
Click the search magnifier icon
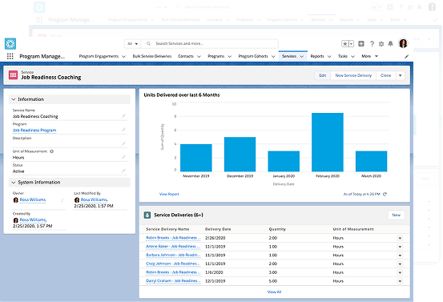[149, 44]
